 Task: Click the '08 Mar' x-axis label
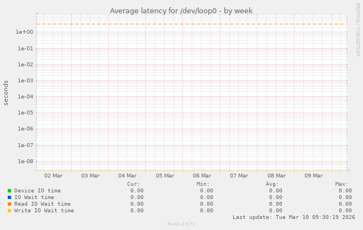[277, 176]
